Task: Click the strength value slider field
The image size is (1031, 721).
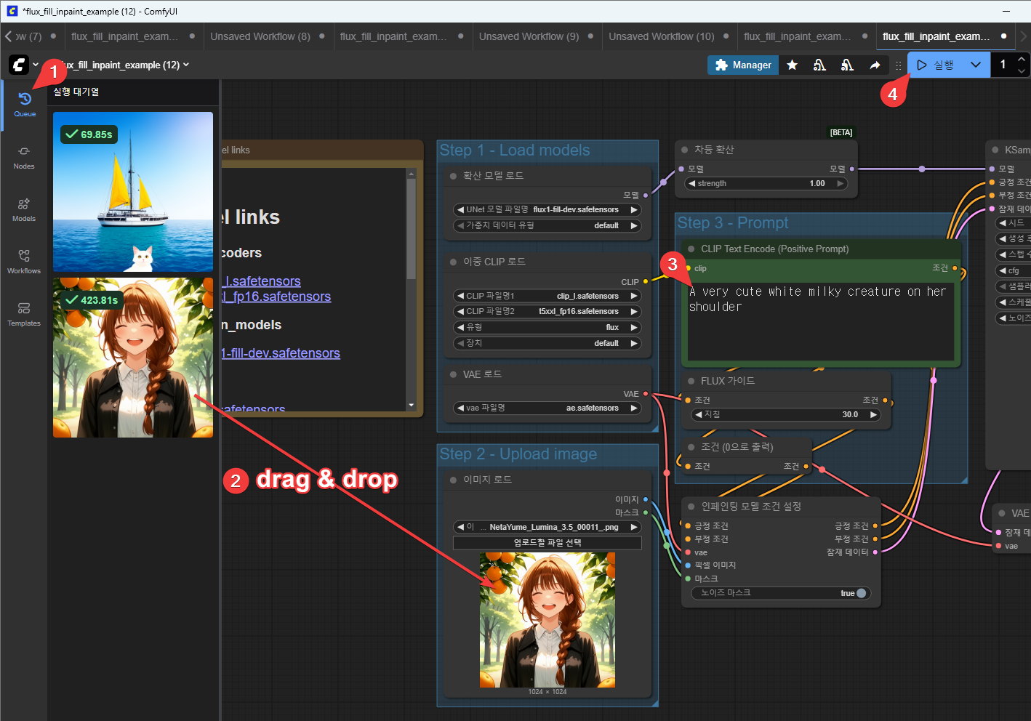Action: pos(766,183)
